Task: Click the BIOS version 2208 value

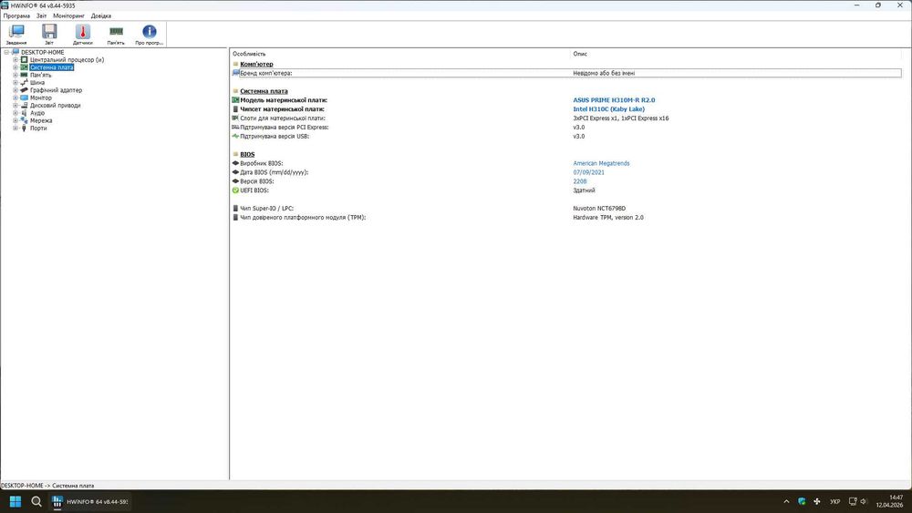Action: point(580,181)
